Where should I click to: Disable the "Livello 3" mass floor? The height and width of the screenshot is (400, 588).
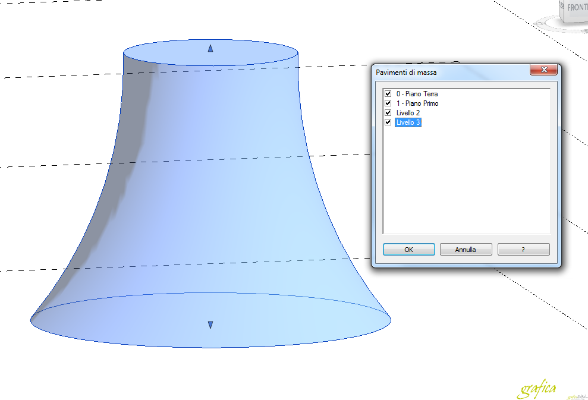click(388, 122)
